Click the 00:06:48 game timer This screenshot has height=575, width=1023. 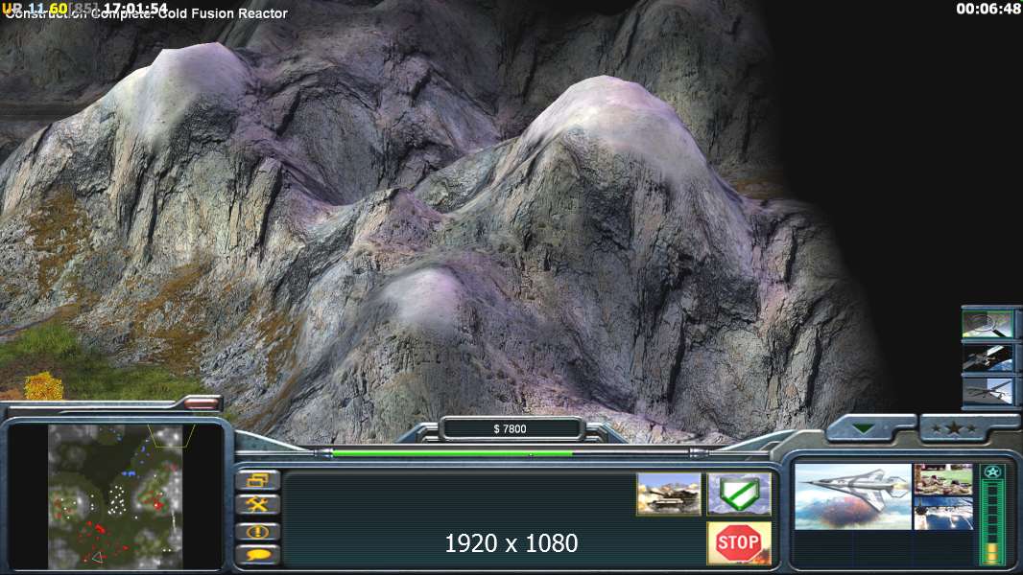click(987, 9)
